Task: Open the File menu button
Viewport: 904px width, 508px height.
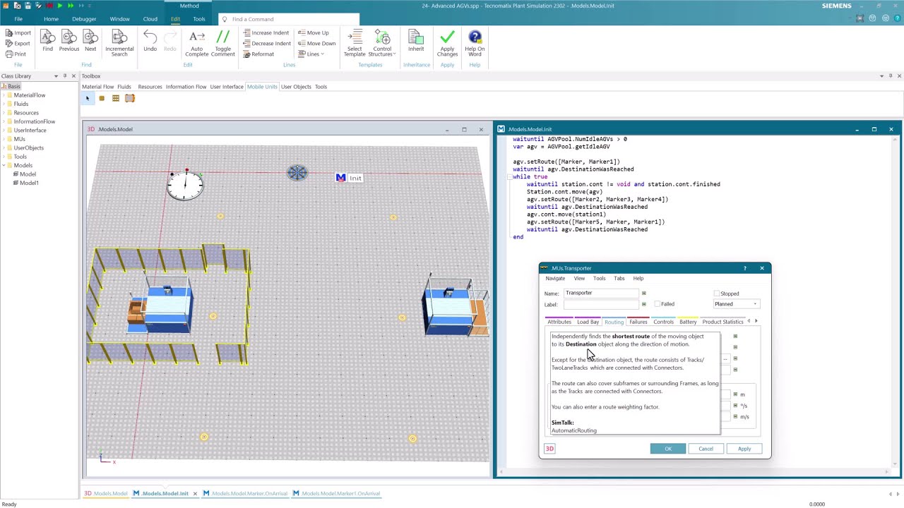Action: point(18,19)
